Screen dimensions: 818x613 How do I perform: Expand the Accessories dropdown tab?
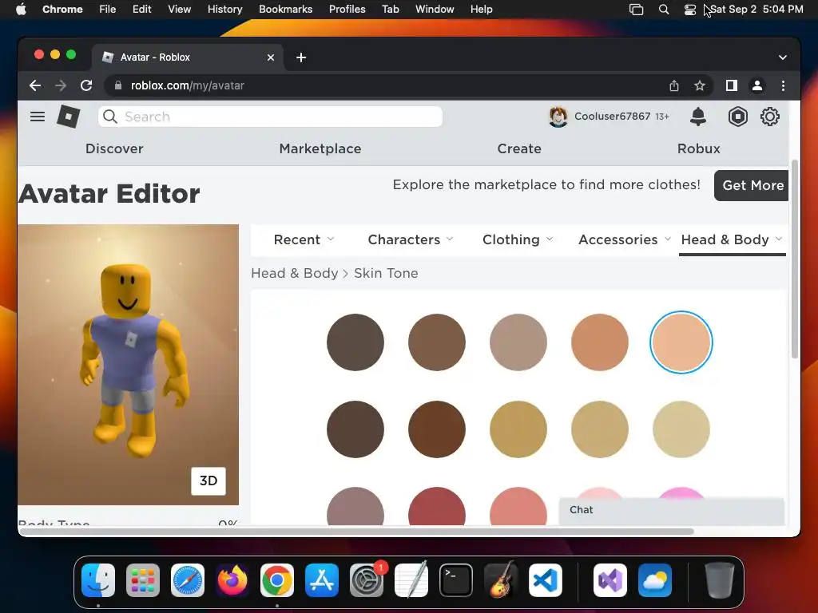coord(625,239)
